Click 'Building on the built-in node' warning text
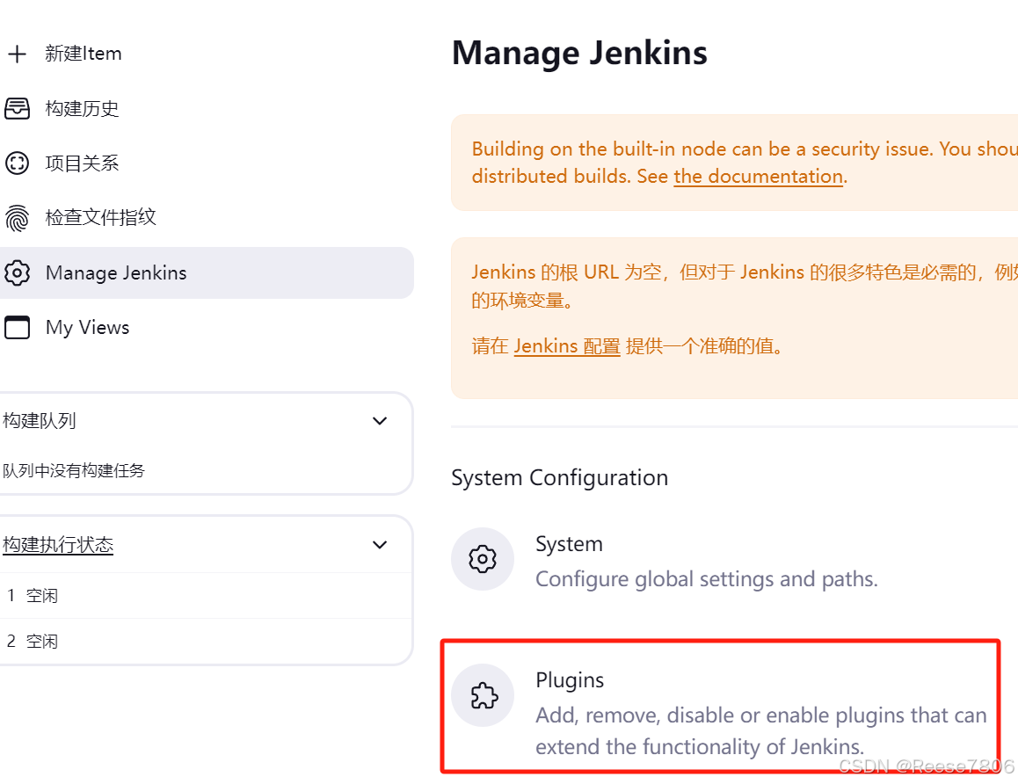 pos(745,163)
